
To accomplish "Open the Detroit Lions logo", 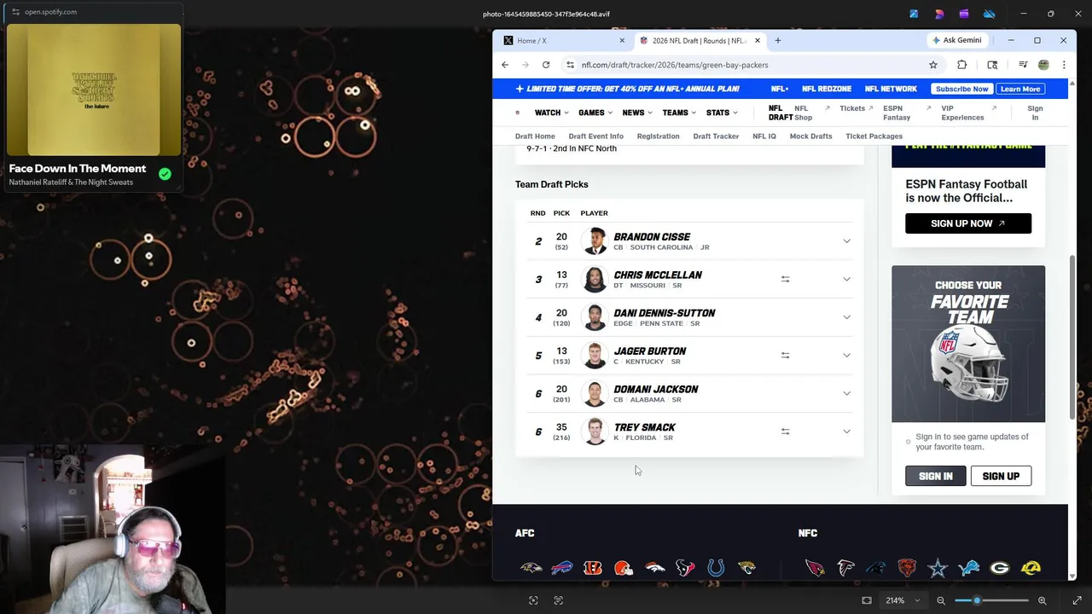I will [x=968, y=568].
